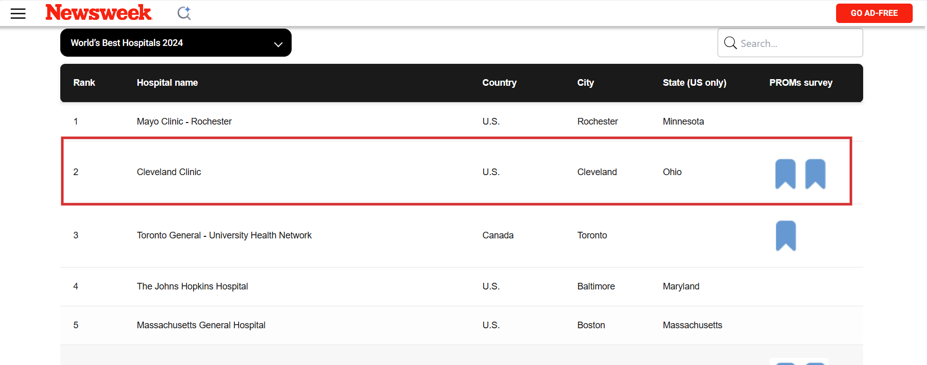Viewport: 927px width, 365px height.
Task: Click the GO AD-FREE button
Action: point(874,13)
